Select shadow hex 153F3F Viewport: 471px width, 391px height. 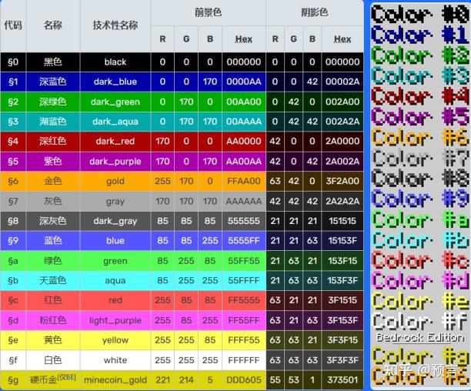tap(342, 280)
